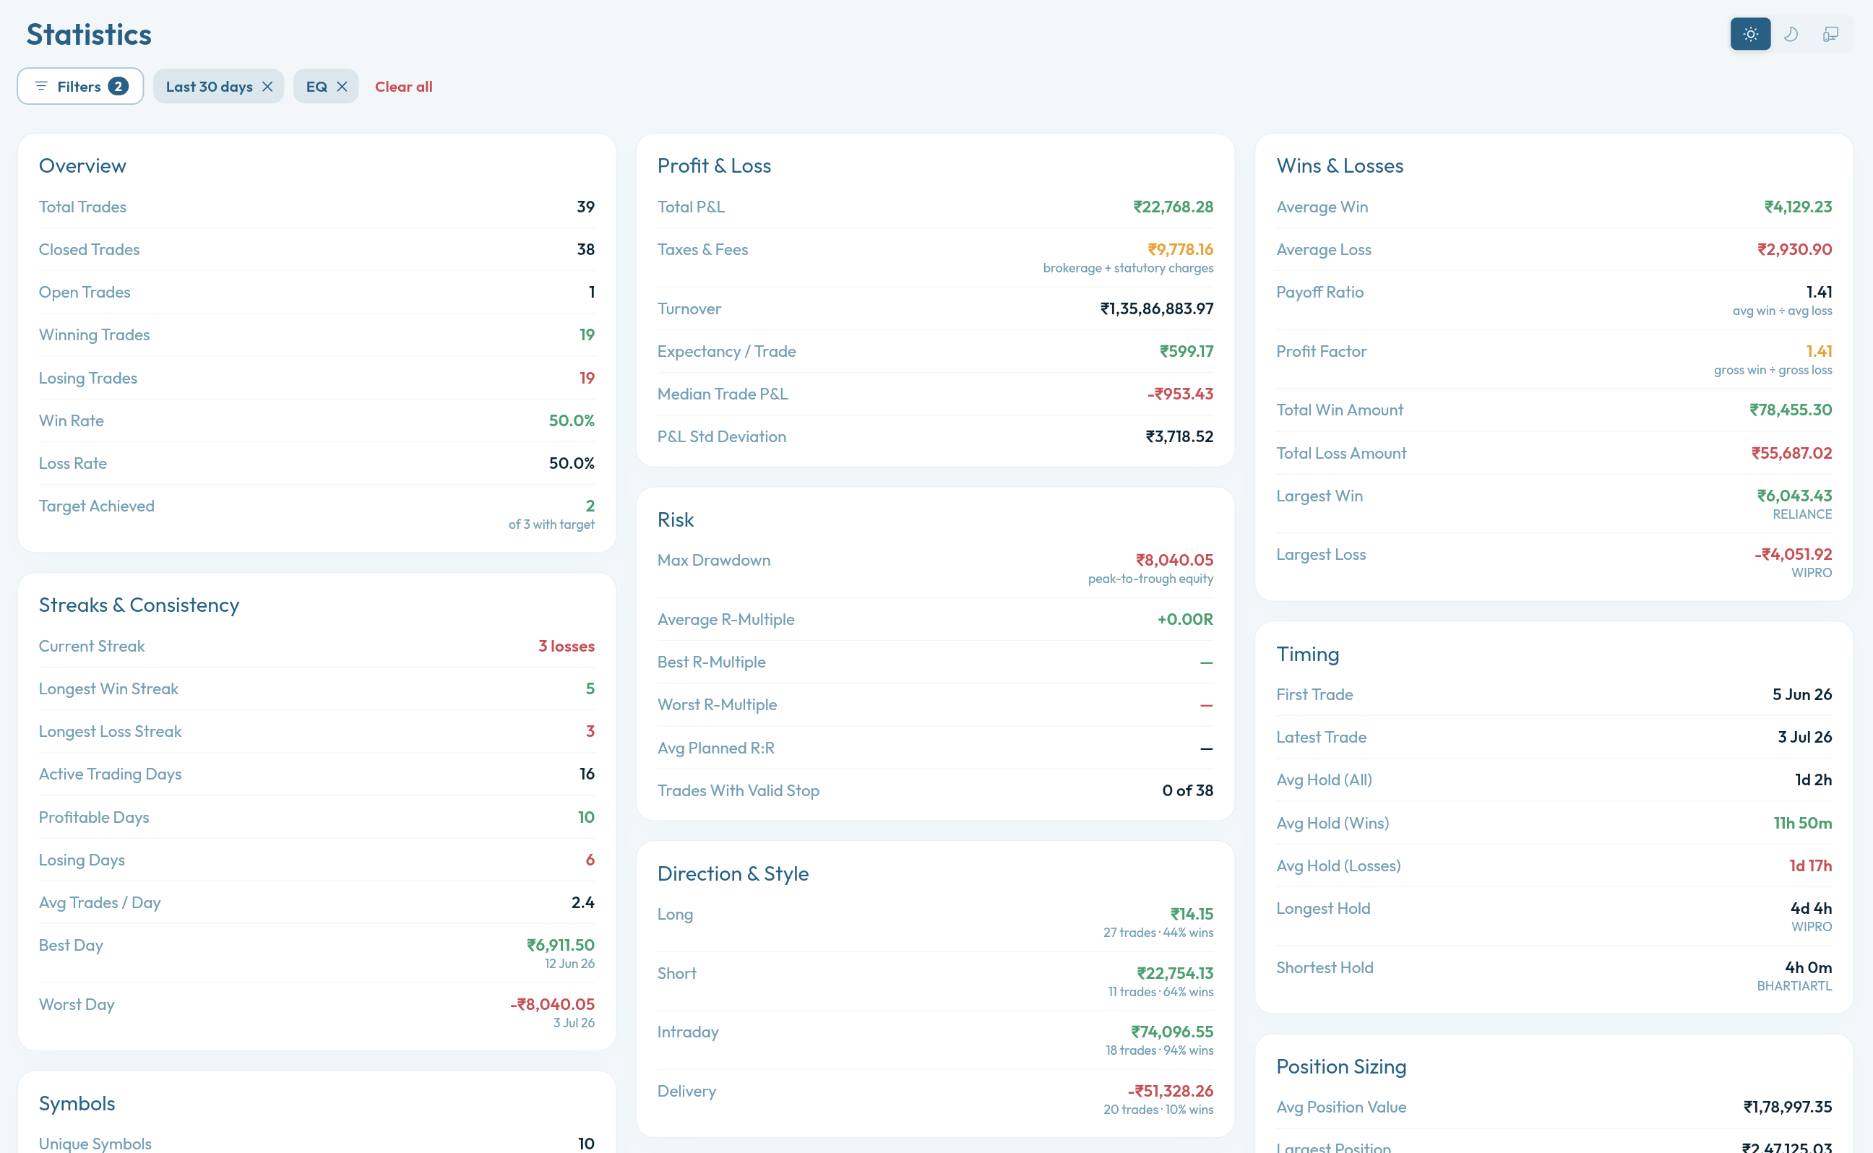The height and width of the screenshot is (1153, 1873).
Task: Switch to light theme sun icon
Action: (x=1750, y=35)
